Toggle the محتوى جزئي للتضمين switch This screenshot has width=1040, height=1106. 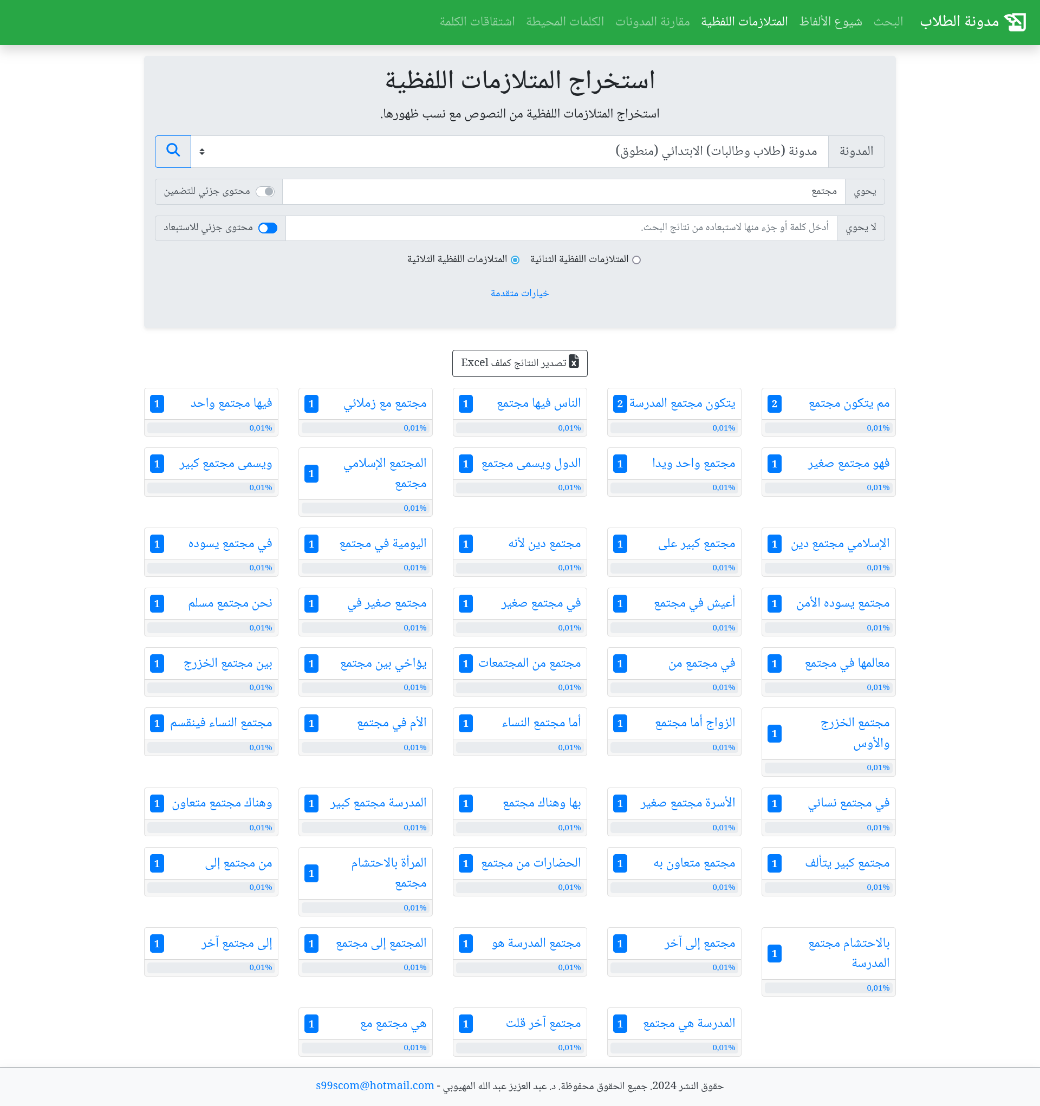265,191
